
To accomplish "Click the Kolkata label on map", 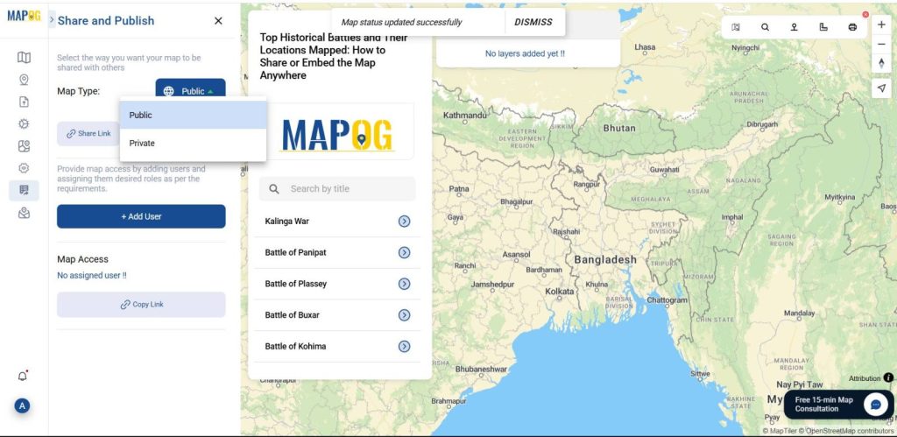I will (x=559, y=291).
